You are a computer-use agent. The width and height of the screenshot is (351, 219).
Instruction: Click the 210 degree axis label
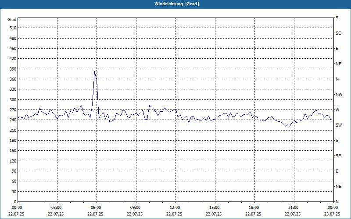coord(13,130)
